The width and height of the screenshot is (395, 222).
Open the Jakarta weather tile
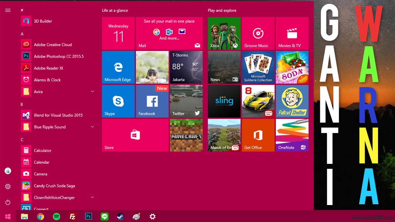tap(186, 67)
